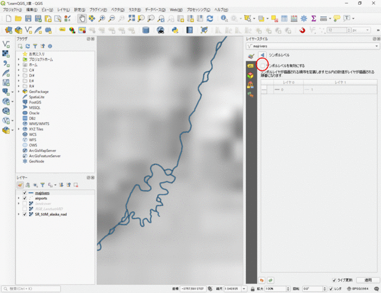Viewport: 381px width, 293px height.
Task: Expand the project home folder
Action: pyautogui.click(x=18, y=60)
